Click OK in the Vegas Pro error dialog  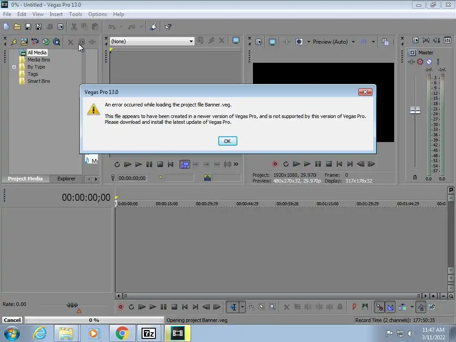click(228, 141)
